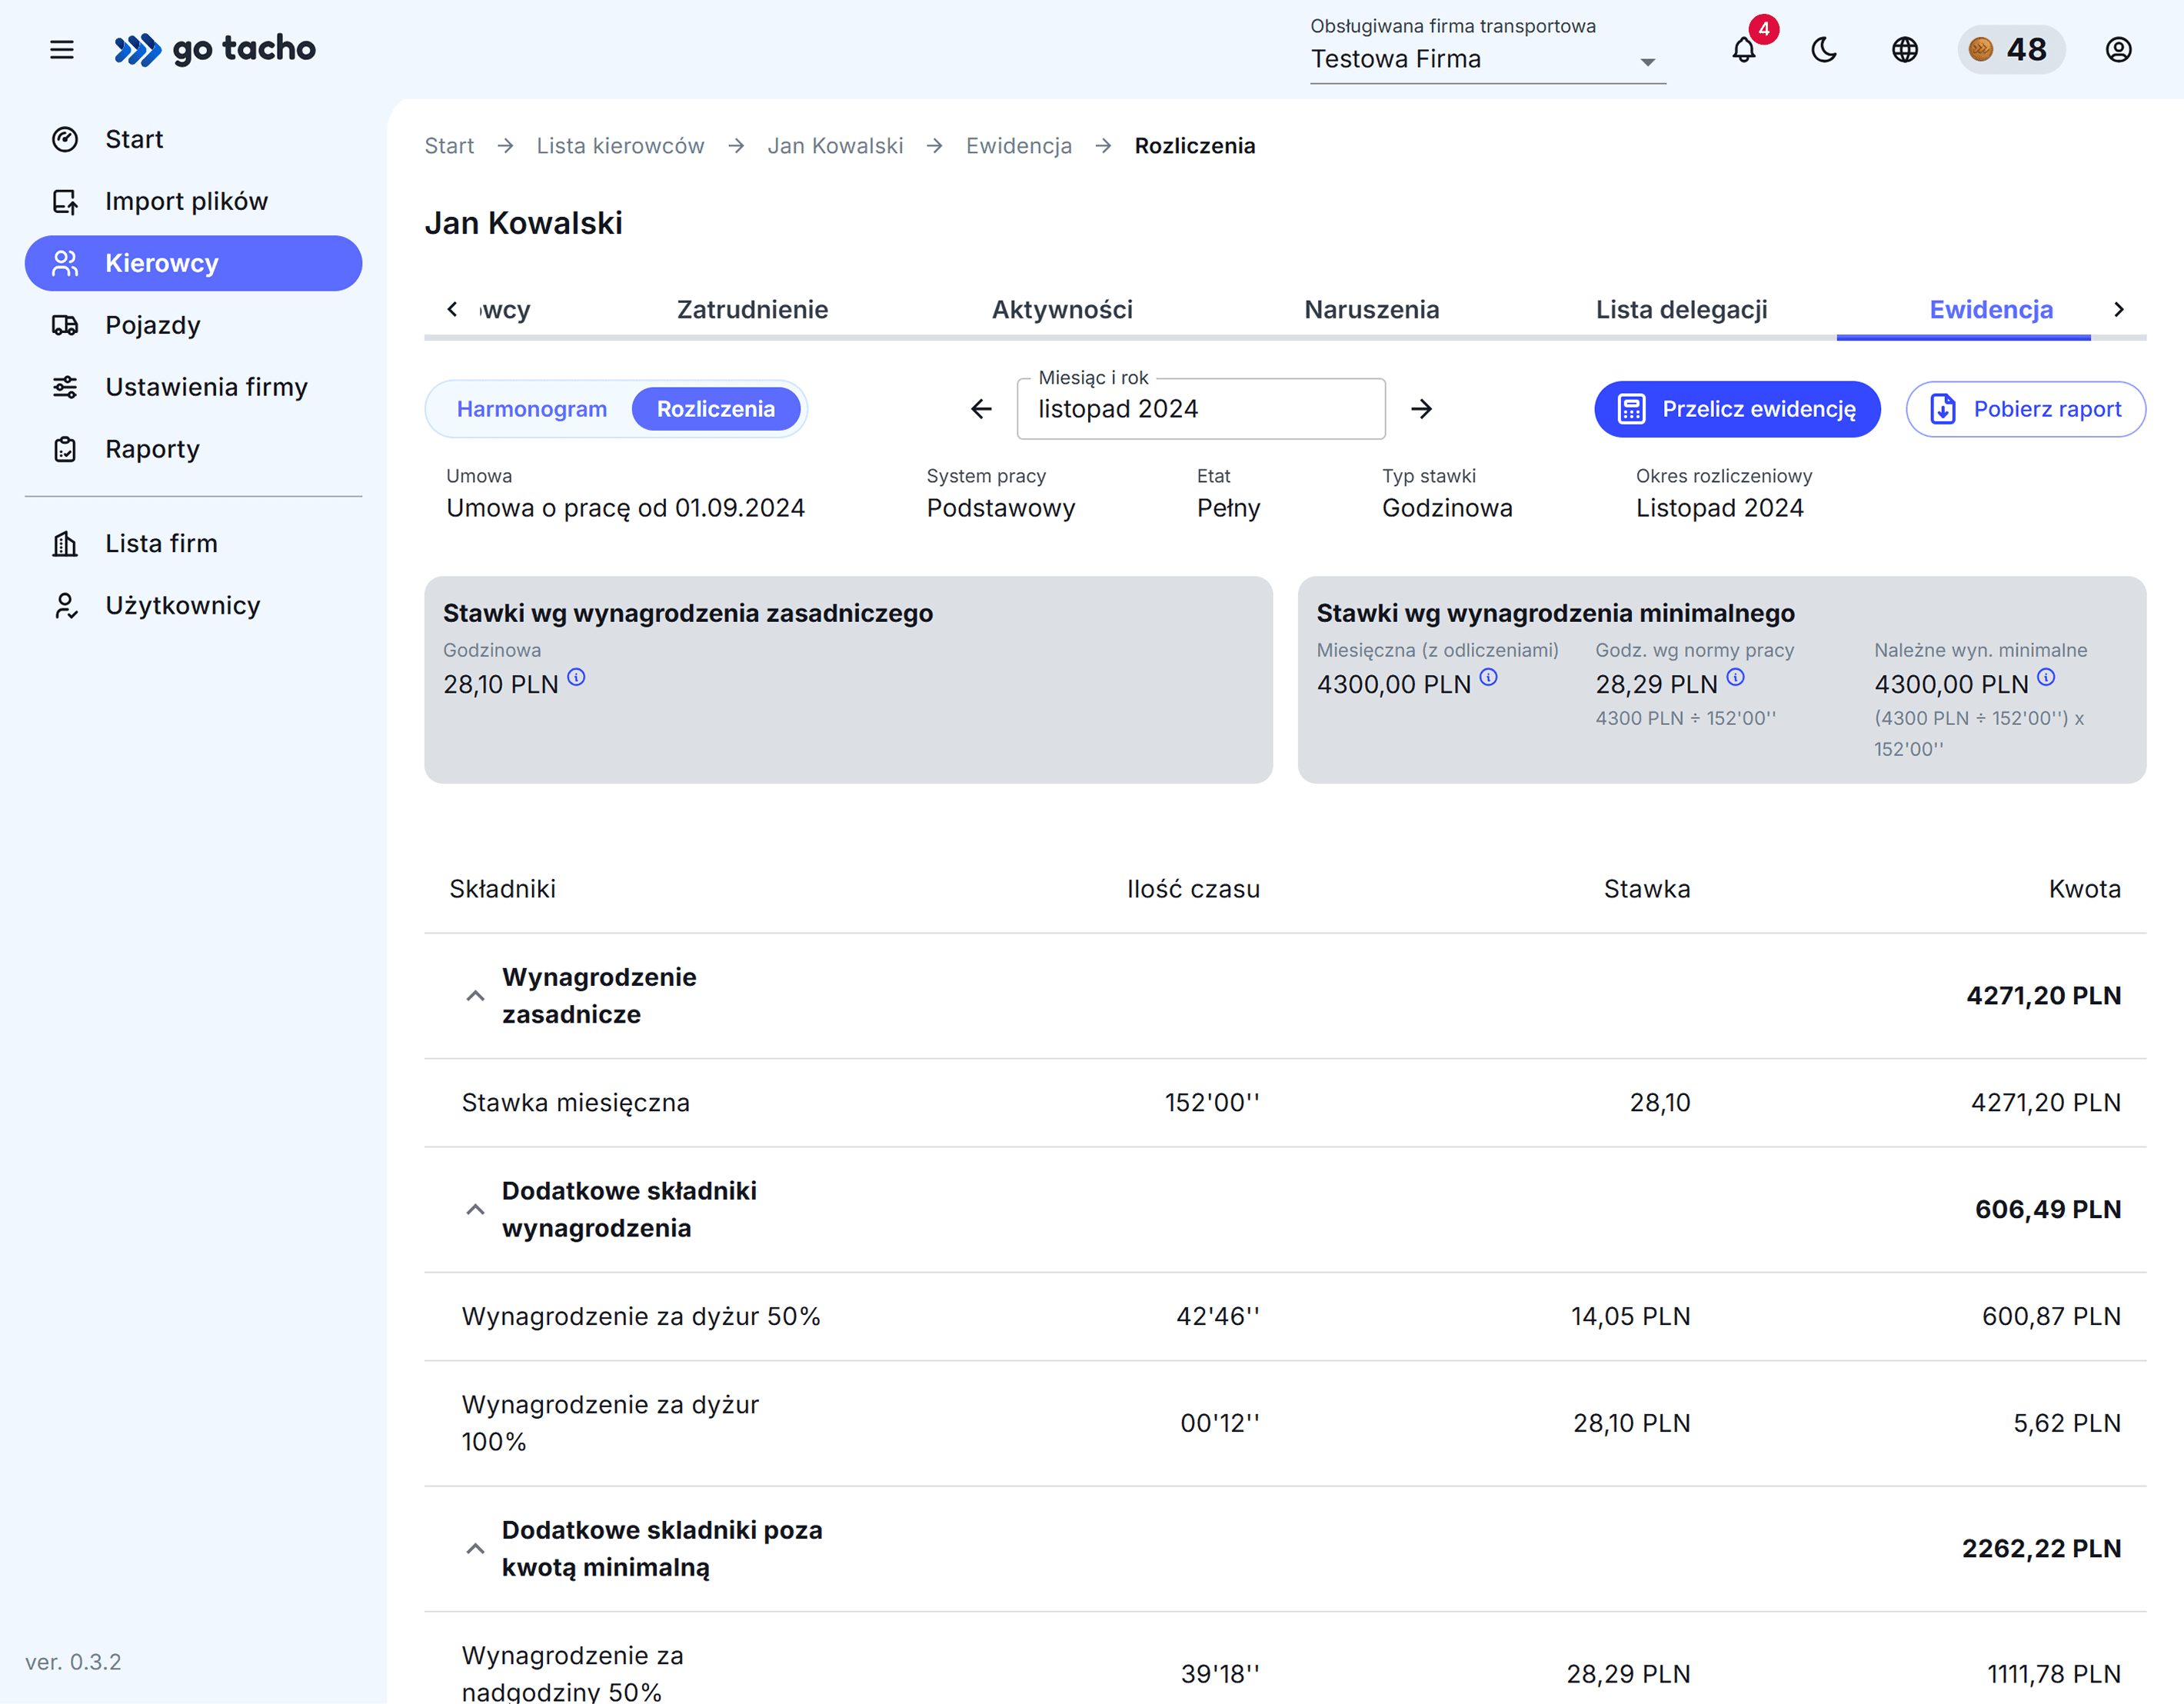Open language globe selector

1905,49
